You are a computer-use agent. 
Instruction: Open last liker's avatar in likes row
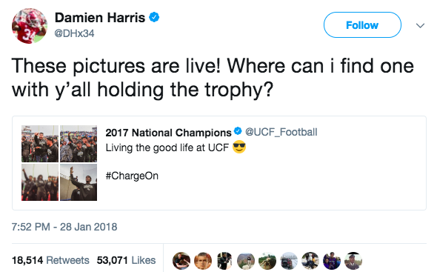tap(353, 261)
